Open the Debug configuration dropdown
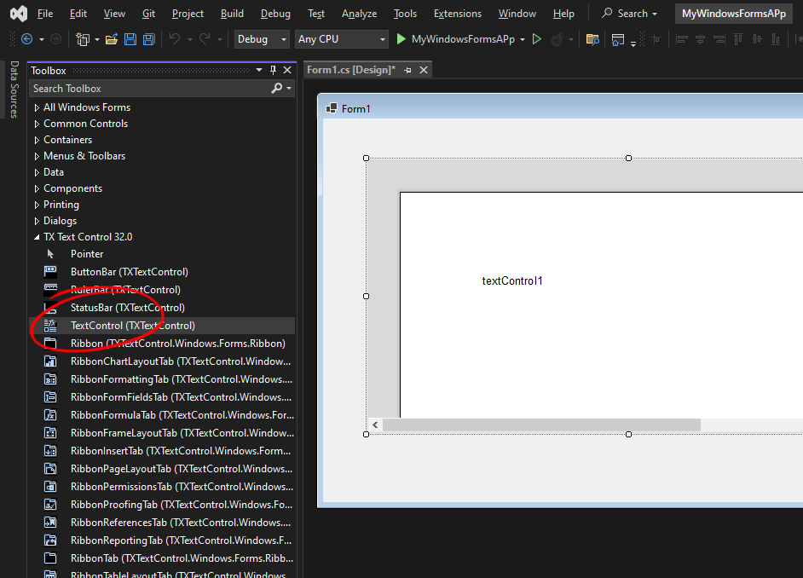This screenshot has width=803, height=578. (262, 39)
